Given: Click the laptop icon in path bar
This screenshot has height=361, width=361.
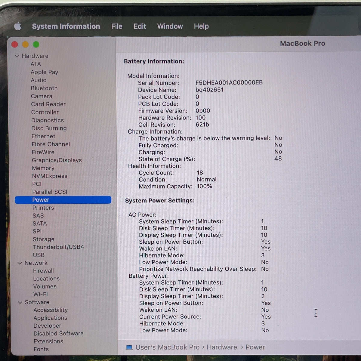Looking at the screenshot, I should coord(129,347).
